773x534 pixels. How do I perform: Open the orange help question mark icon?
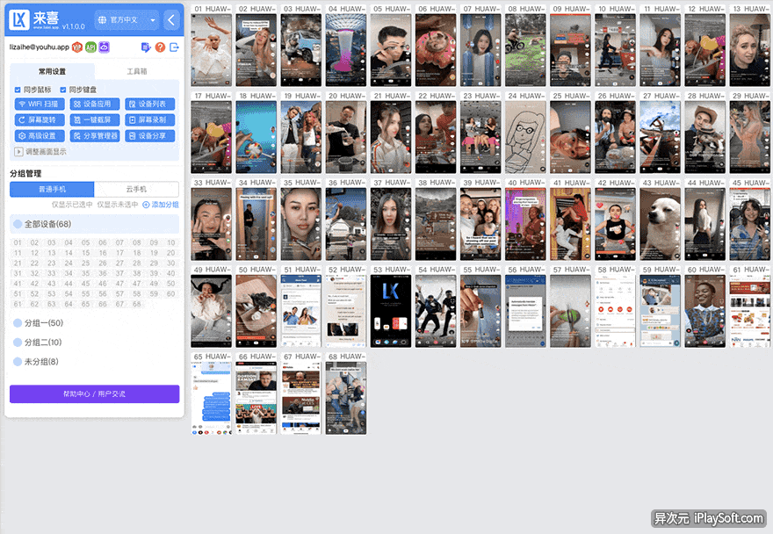coord(160,47)
